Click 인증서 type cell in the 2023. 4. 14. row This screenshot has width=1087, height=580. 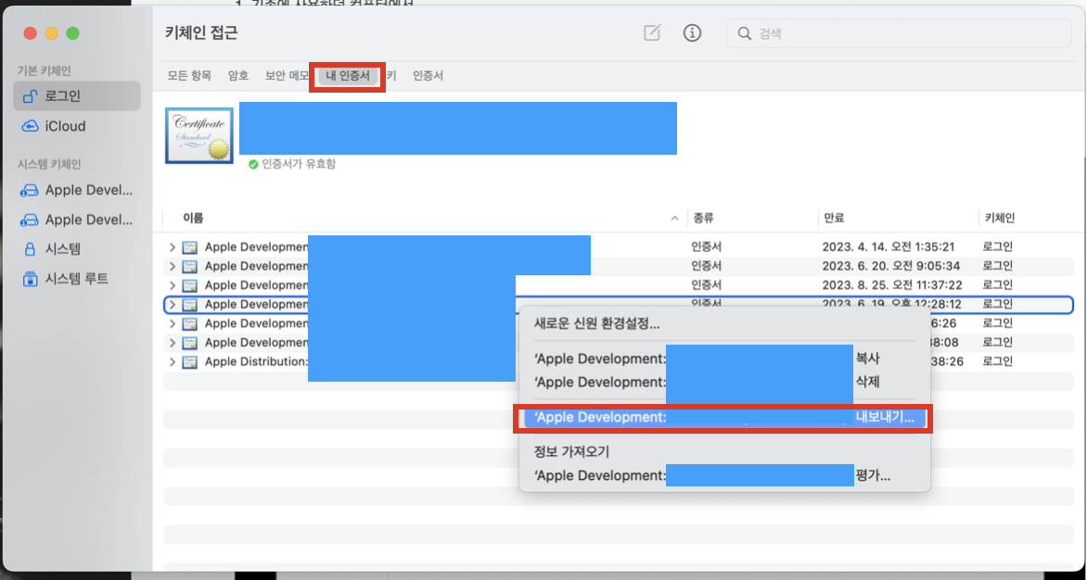pos(707,247)
